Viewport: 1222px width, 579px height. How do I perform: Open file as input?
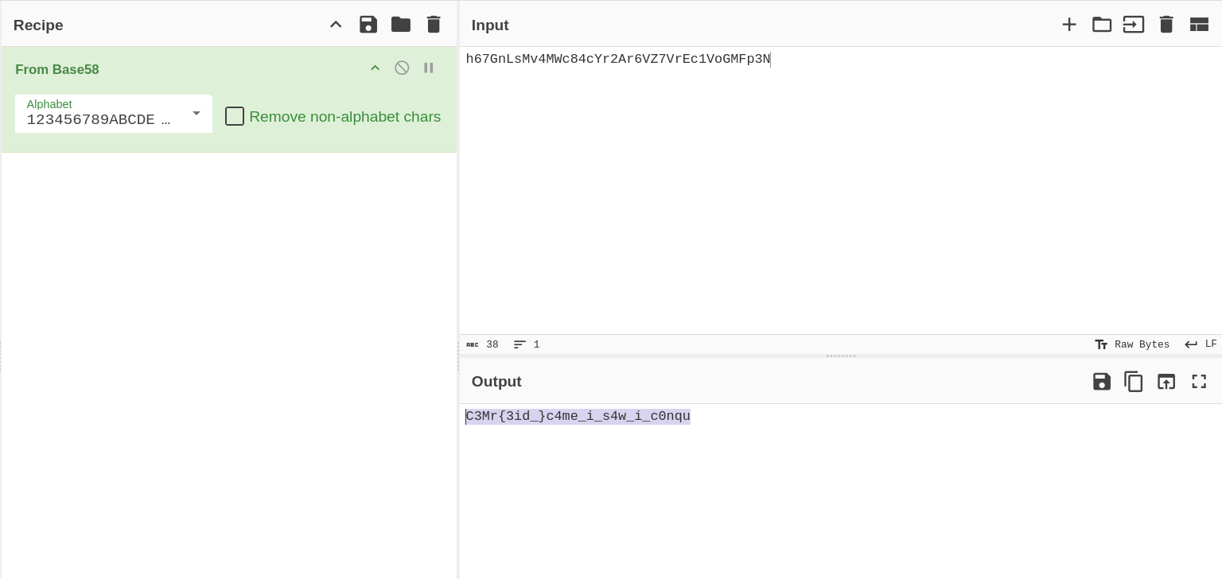pos(1134,25)
